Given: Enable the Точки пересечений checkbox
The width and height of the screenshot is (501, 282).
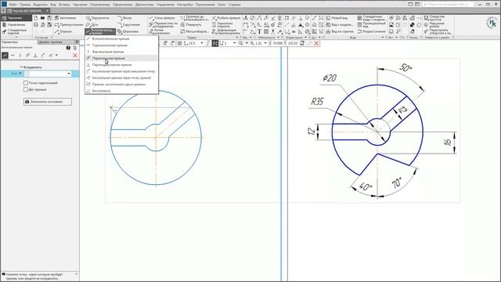Looking at the screenshot, I should pos(26,83).
